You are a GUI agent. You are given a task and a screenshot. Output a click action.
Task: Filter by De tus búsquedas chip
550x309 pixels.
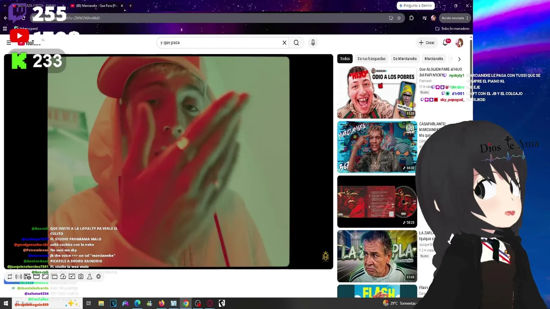(x=372, y=59)
